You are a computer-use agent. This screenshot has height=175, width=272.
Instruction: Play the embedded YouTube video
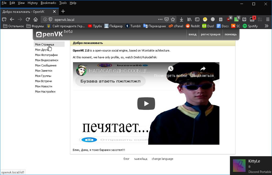(x=146, y=104)
